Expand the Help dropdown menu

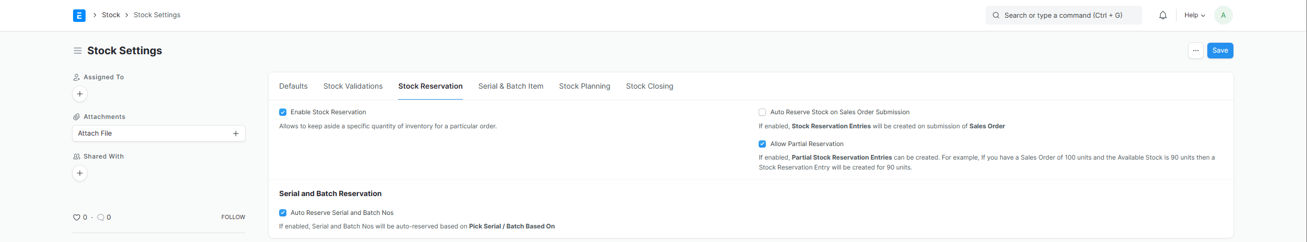click(x=1194, y=15)
